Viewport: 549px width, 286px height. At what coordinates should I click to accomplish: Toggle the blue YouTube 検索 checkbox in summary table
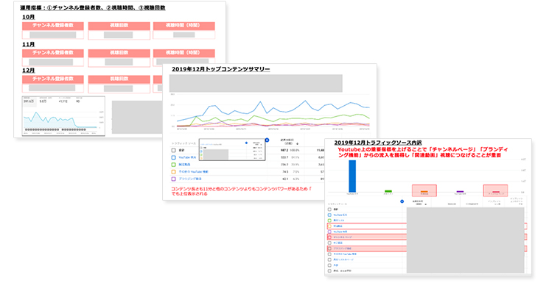click(x=173, y=157)
